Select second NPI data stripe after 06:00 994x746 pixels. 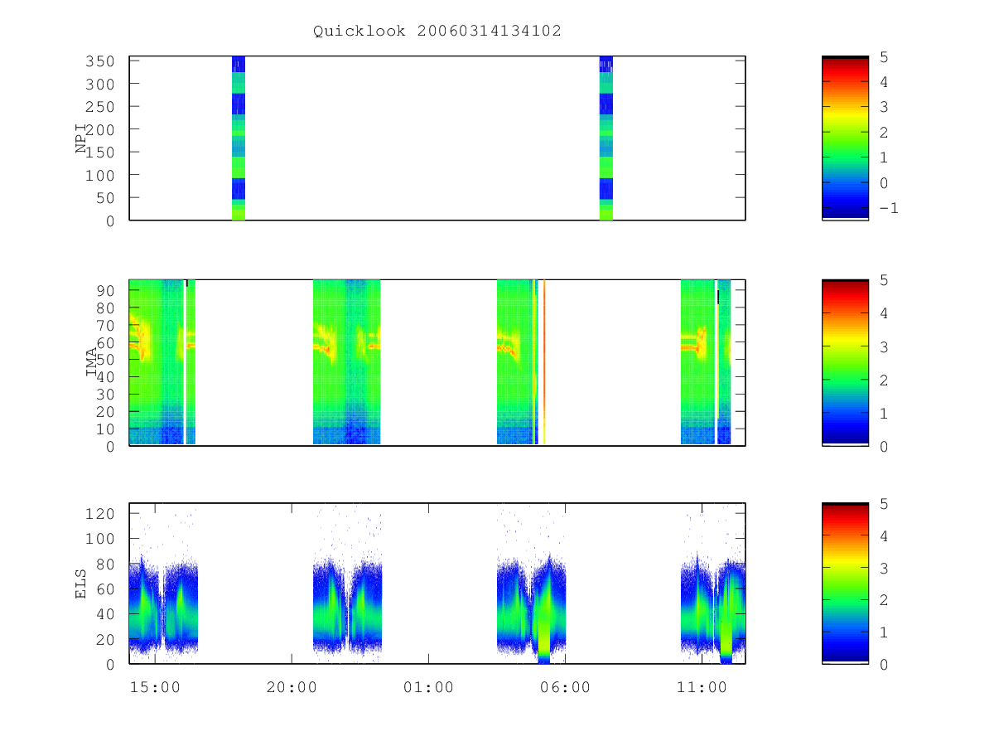(606, 138)
